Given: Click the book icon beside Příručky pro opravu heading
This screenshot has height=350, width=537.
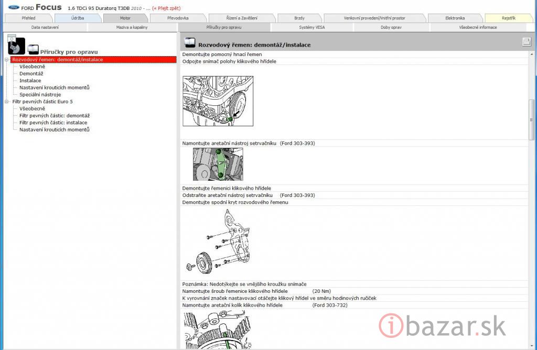Looking at the screenshot, I should coord(33,49).
